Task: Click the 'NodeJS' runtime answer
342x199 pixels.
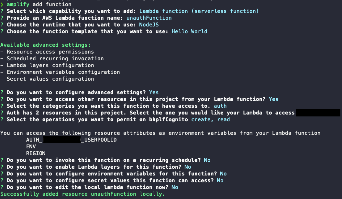Action: (x=149, y=25)
